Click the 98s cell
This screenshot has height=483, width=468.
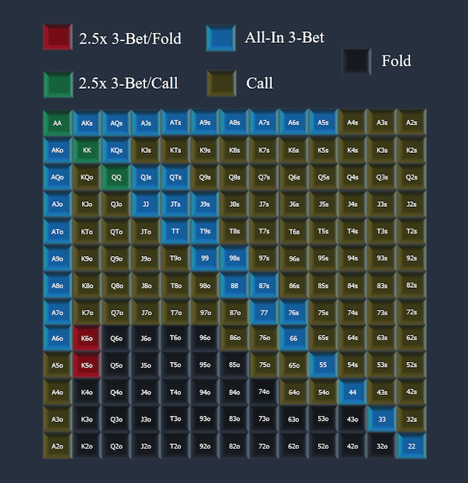235,258
